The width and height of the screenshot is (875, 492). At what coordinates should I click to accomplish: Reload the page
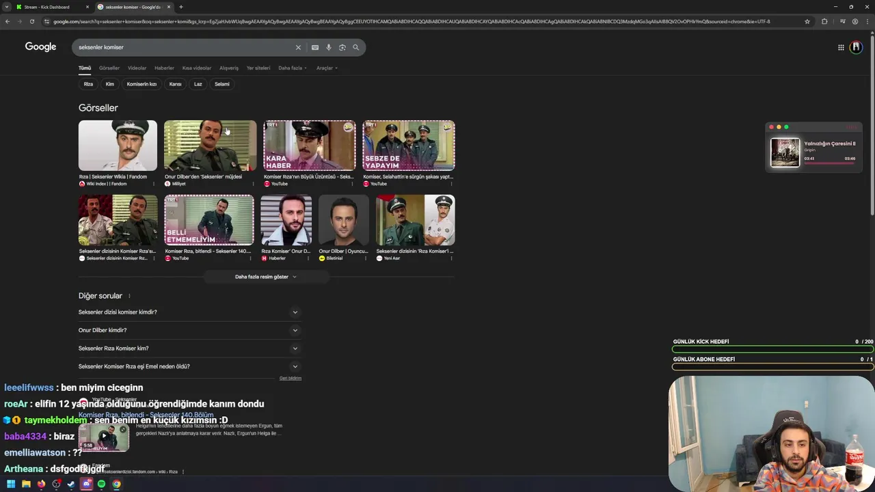pyautogui.click(x=31, y=21)
